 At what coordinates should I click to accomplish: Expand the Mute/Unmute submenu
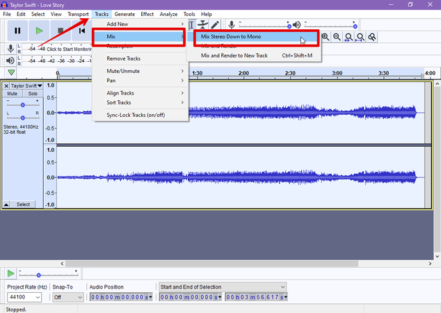[x=141, y=71]
